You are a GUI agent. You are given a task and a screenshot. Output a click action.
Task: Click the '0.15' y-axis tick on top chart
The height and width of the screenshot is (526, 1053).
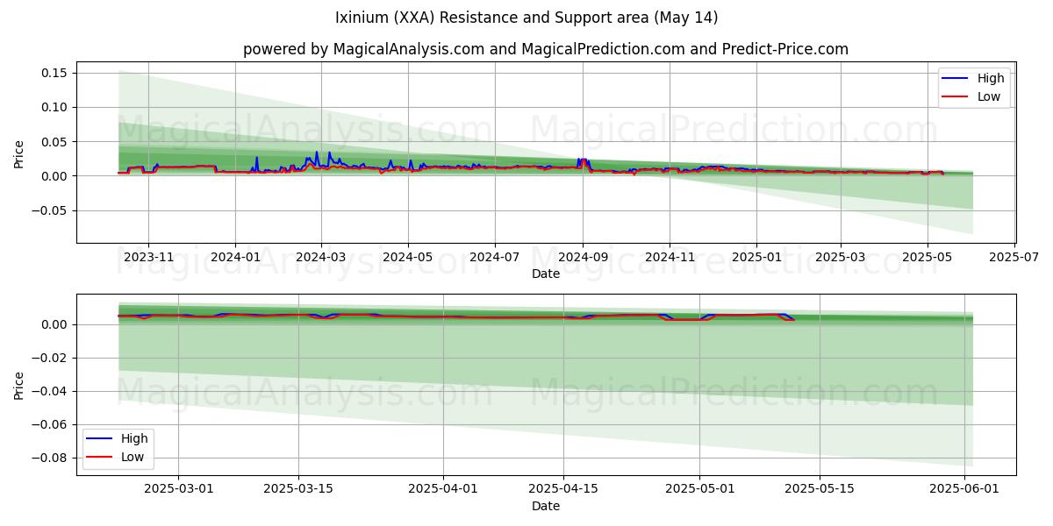(55, 73)
